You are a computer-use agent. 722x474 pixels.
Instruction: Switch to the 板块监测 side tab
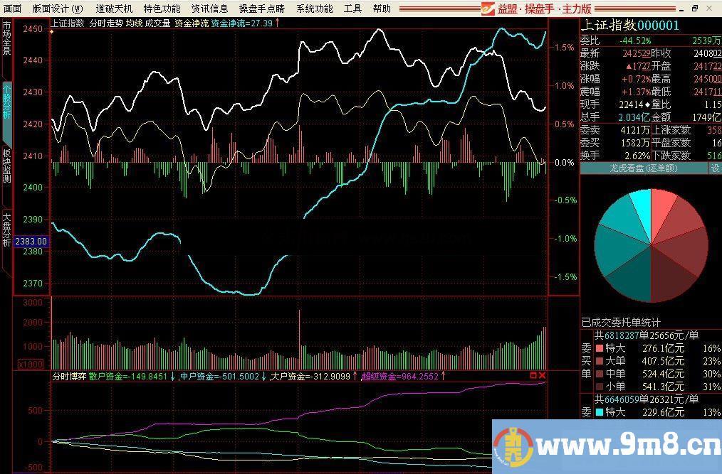(x=6, y=166)
